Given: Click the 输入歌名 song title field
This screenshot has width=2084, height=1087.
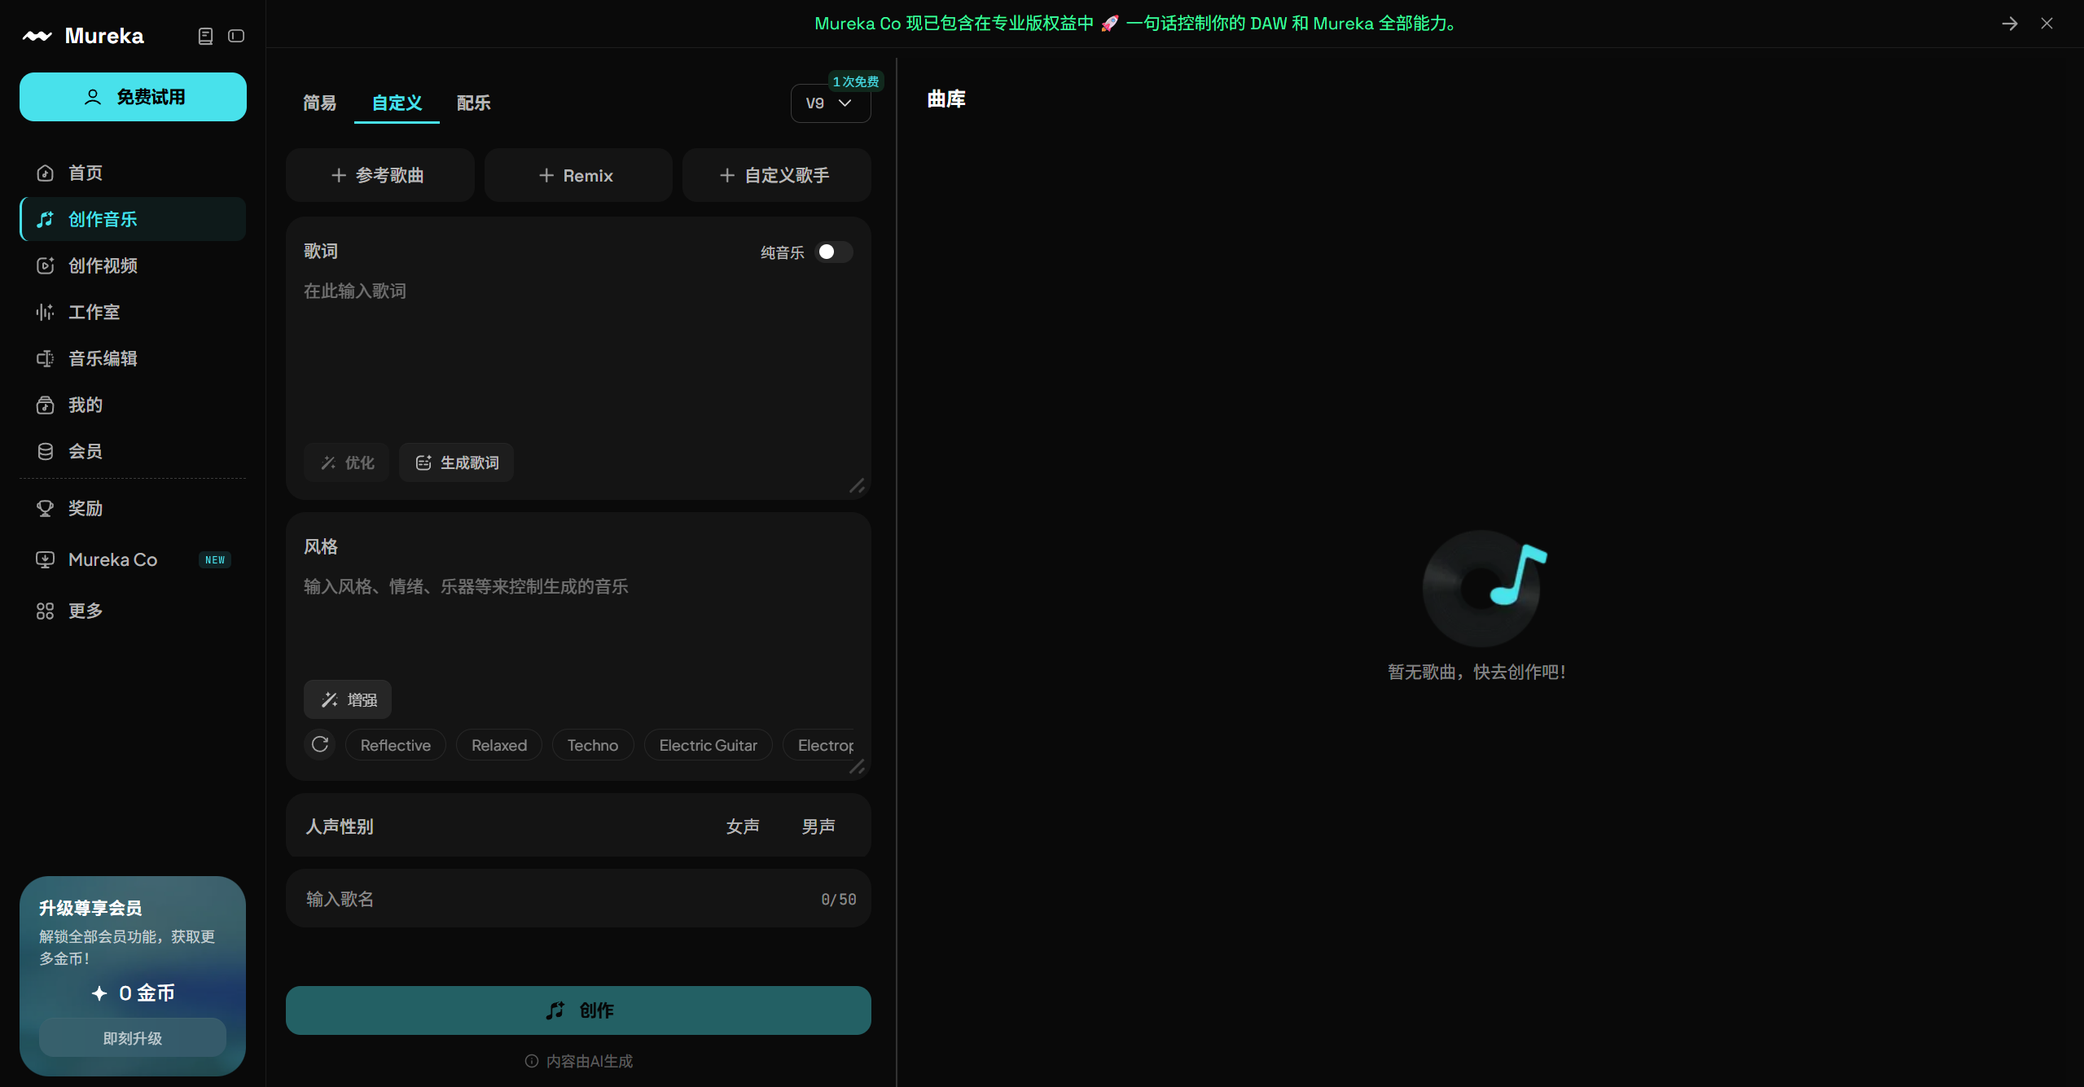Looking at the screenshot, I should [578, 899].
